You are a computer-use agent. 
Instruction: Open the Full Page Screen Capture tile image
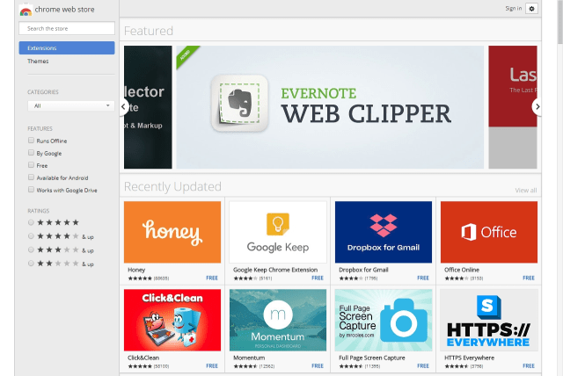tap(384, 320)
